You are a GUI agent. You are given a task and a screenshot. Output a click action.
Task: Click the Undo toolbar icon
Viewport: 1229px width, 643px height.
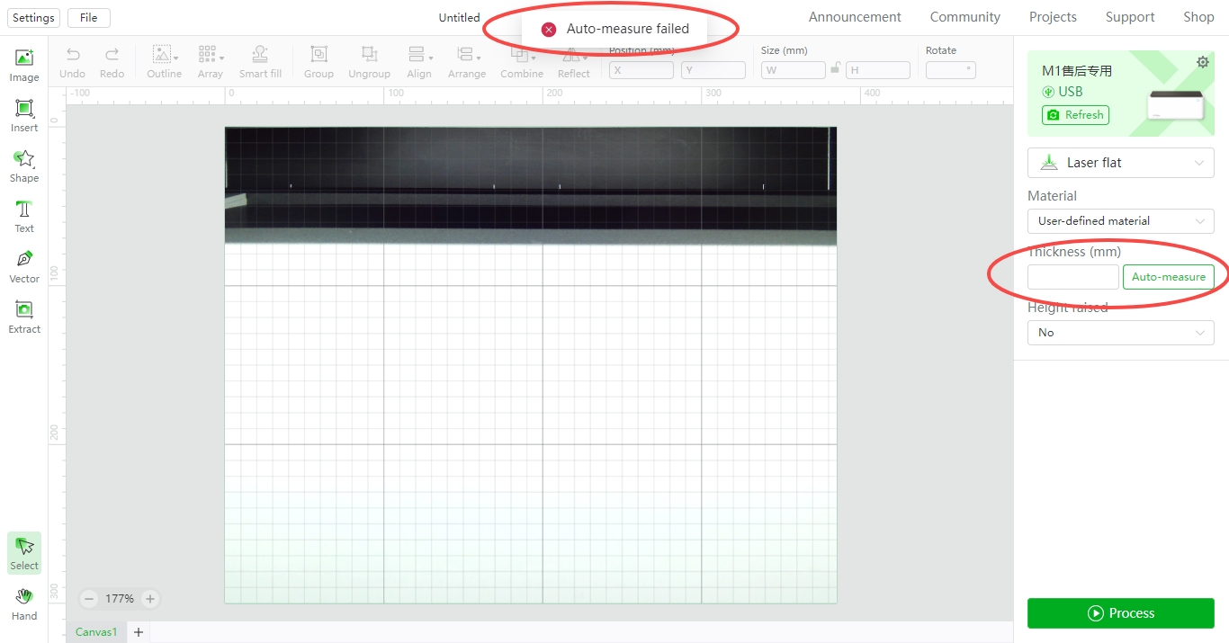(x=73, y=62)
